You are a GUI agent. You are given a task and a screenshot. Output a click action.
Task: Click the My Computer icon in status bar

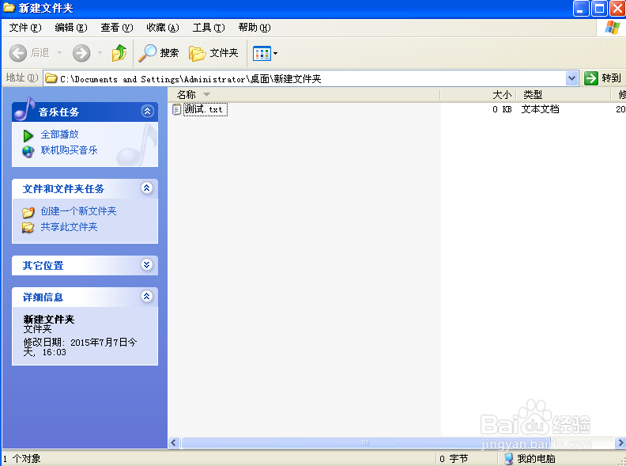[x=508, y=459]
